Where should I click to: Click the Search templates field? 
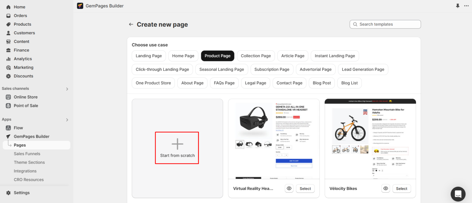[x=385, y=24]
